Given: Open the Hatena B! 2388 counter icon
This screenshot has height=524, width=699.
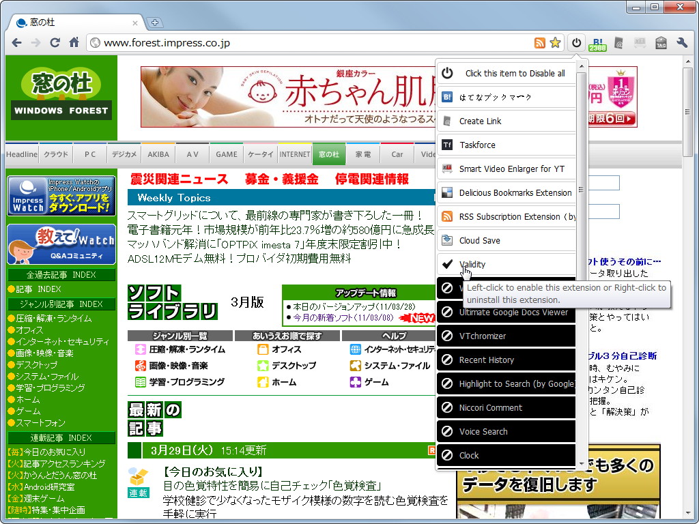Looking at the screenshot, I should [596, 42].
